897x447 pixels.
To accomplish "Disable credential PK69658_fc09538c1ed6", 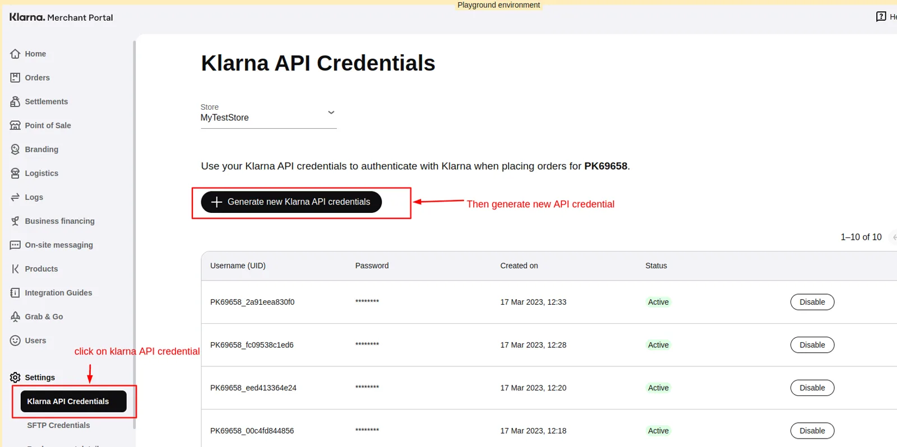I will point(812,345).
